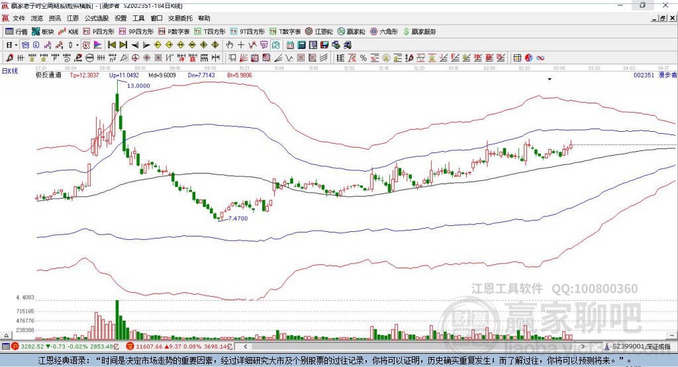Open the P四方形 tool
The height and width of the screenshot is (367, 678).
99,32
